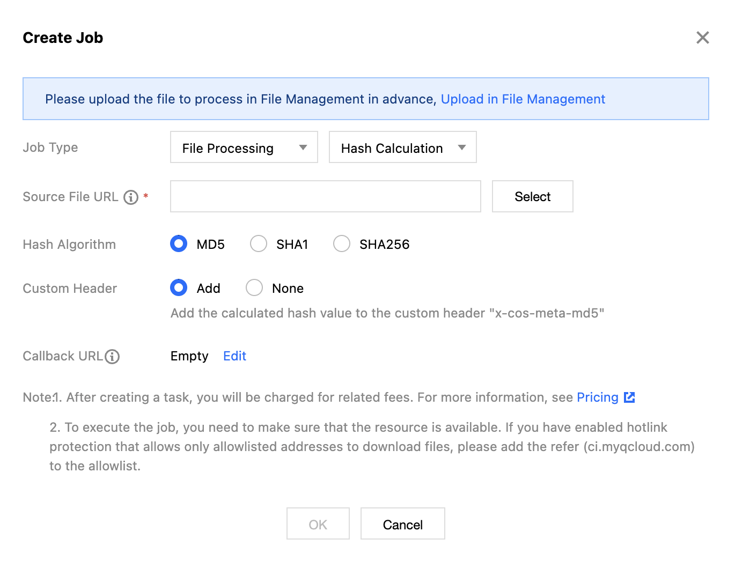Set Custom Header to None
The image size is (735, 561).
254,288
